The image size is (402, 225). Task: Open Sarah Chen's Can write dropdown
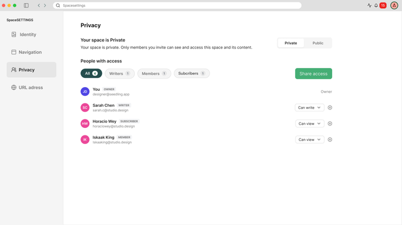[309, 108]
